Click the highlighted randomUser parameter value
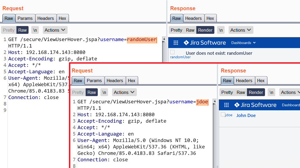This screenshot has height=168, width=300. [x=142, y=40]
